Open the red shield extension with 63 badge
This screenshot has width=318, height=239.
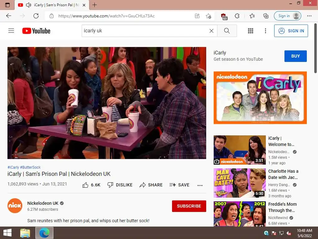point(224,16)
